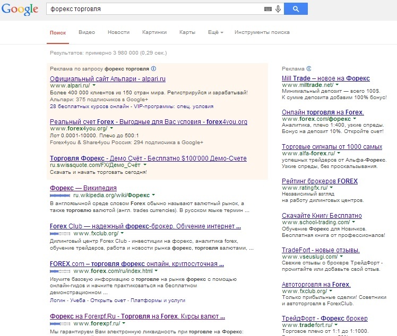Click VIP-программы: спец. условия sitelink
The height and width of the screenshot is (336, 397).
[x=174, y=107]
